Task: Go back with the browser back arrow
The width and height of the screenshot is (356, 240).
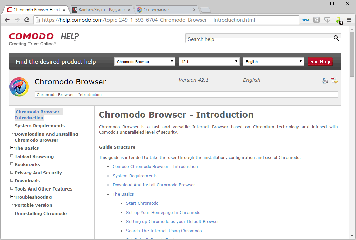Action: point(7,20)
